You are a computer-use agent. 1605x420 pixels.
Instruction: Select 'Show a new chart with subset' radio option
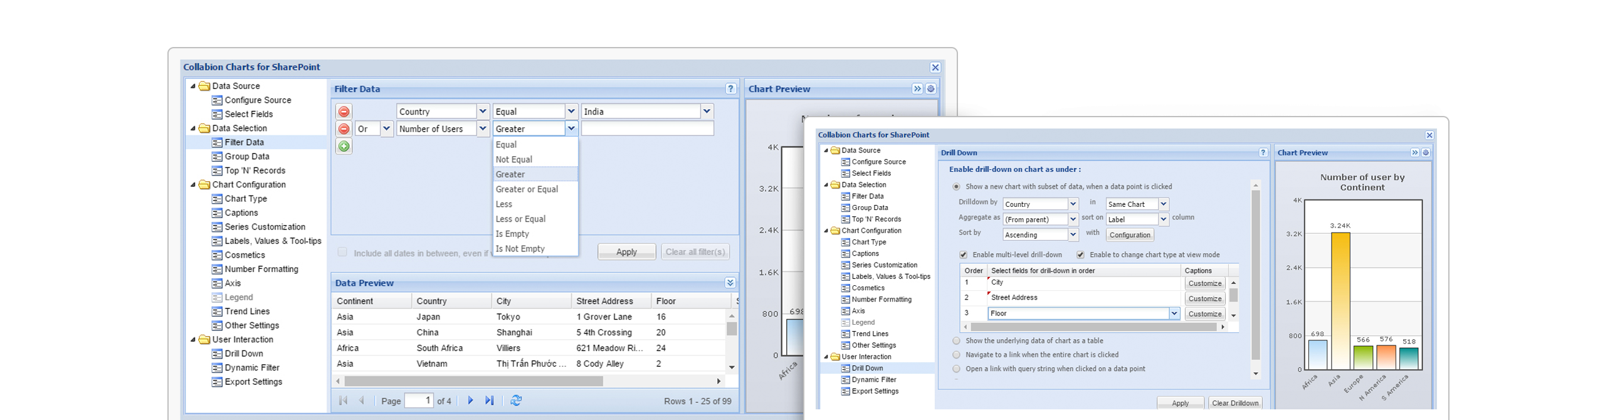(956, 187)
